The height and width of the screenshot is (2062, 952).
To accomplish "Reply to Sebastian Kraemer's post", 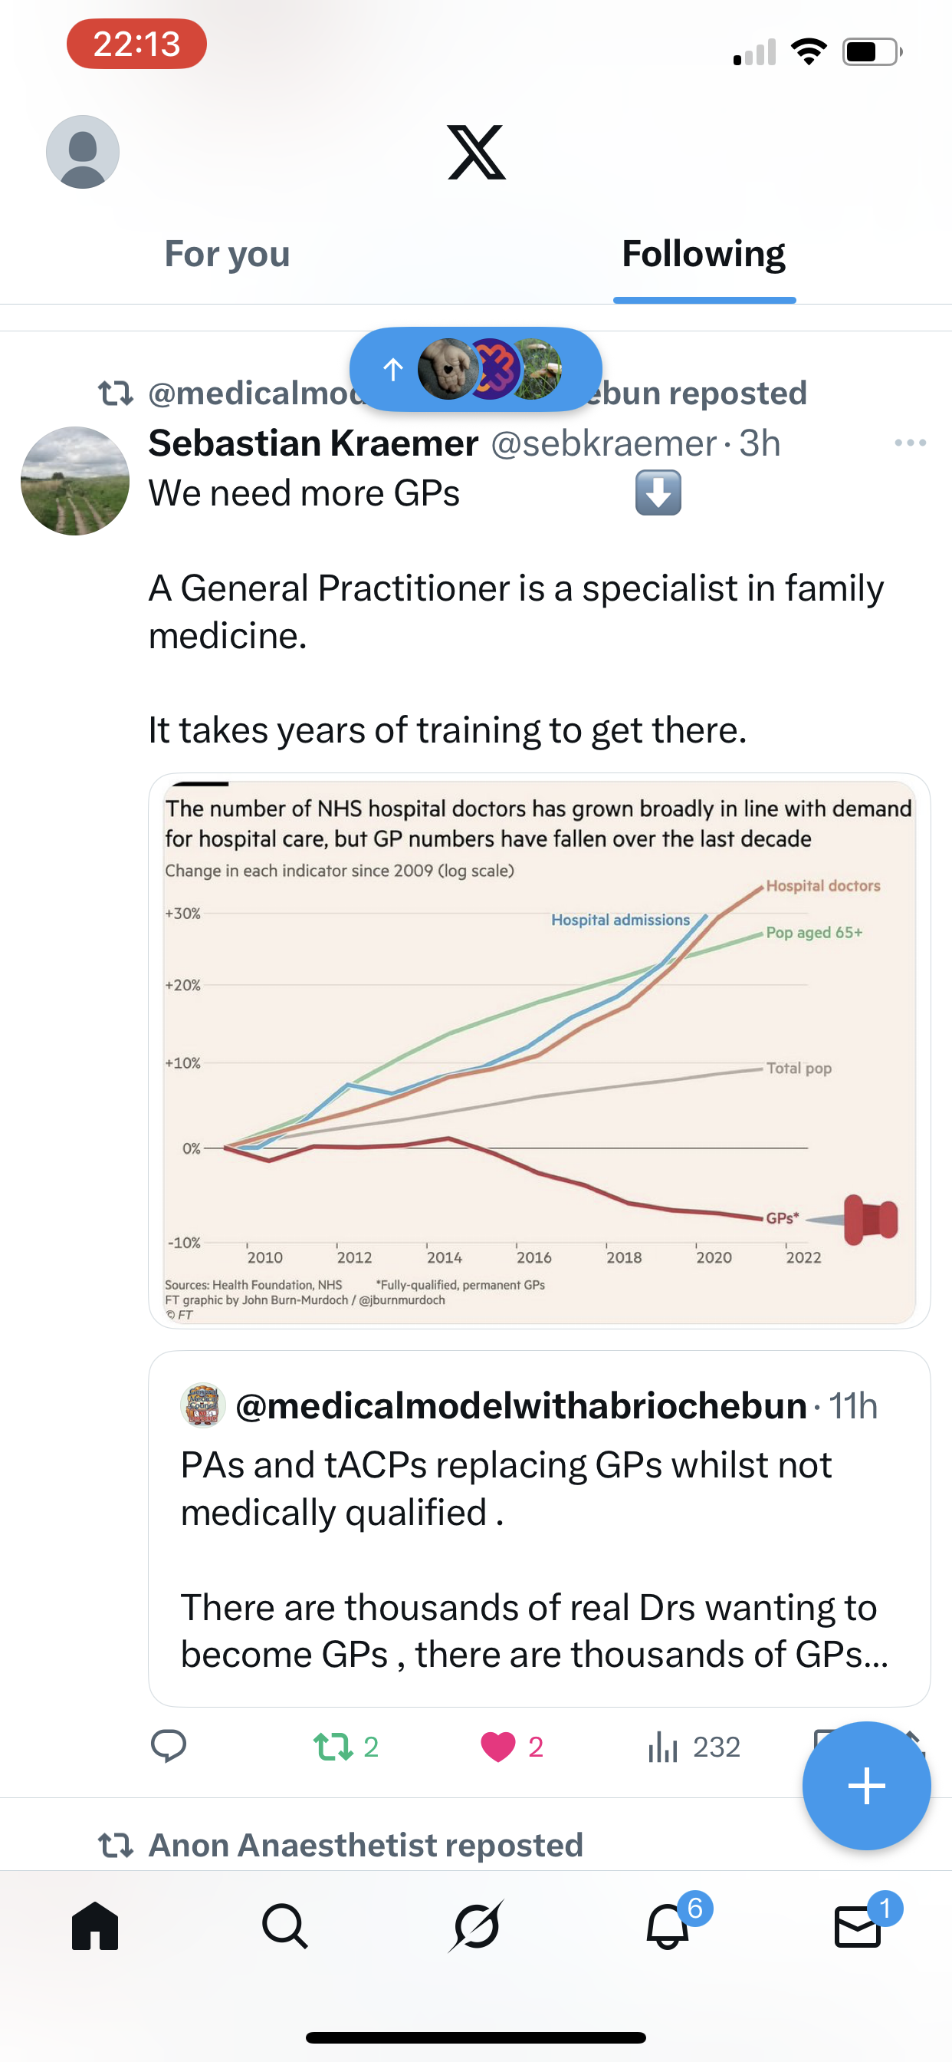I will coord(168,1746).
